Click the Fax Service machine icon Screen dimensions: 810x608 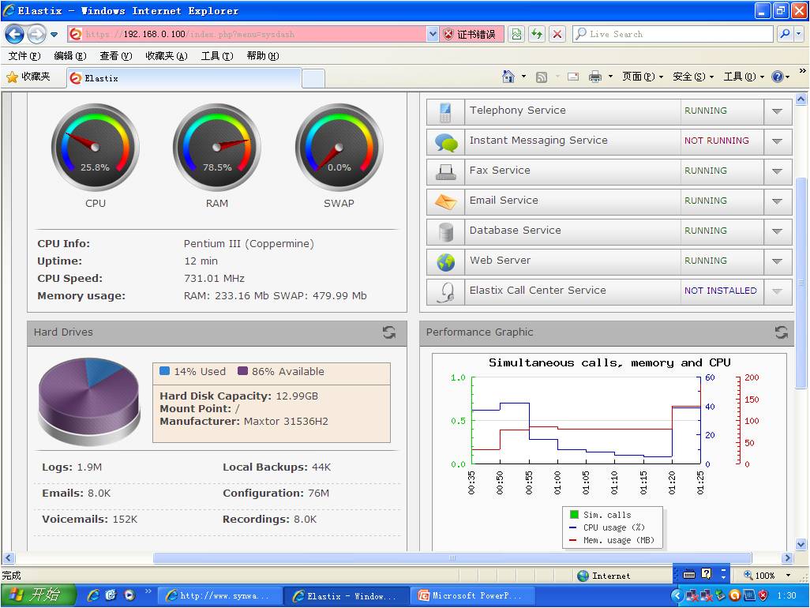(x=445, y=171)
